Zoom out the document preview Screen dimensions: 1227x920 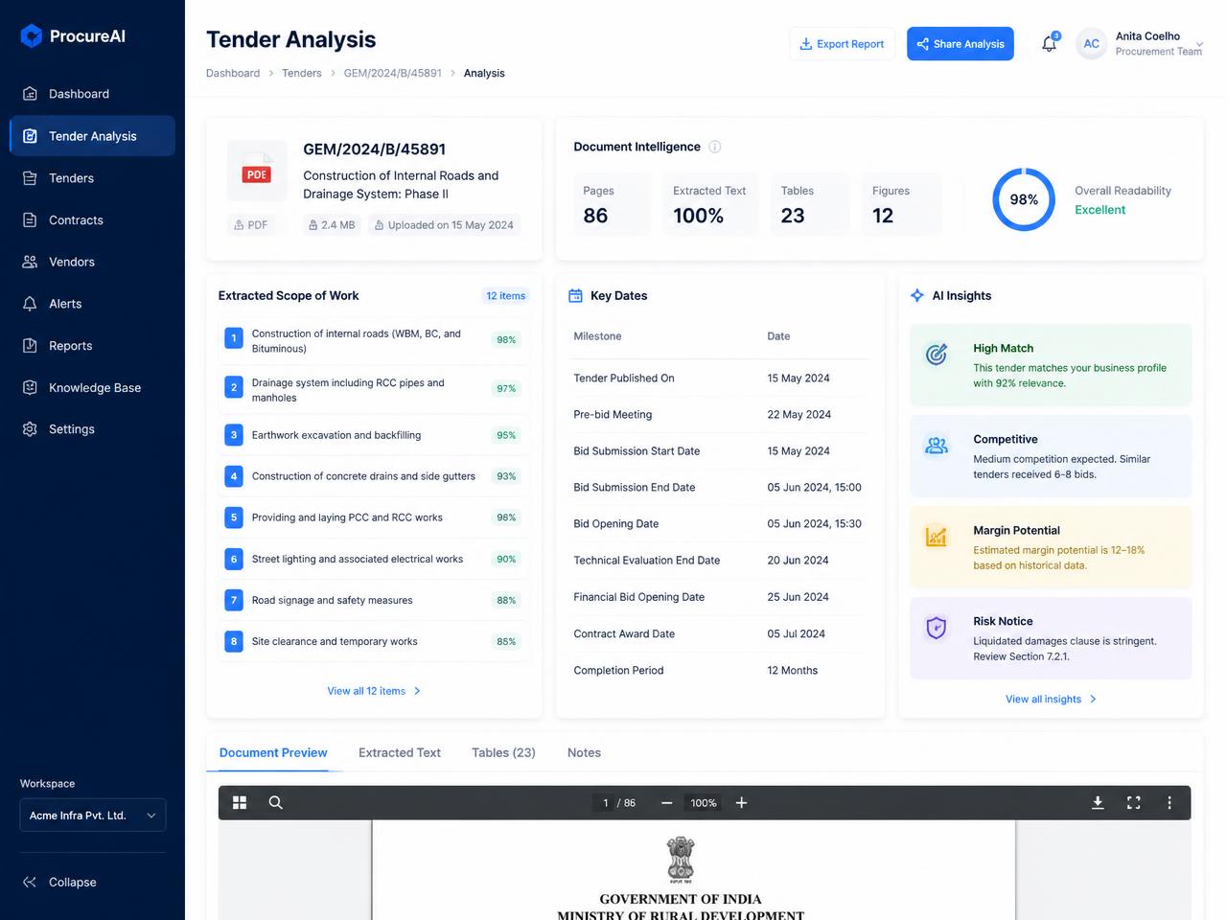pos(667,803)
